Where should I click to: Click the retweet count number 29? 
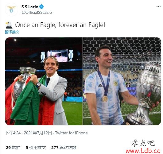coord(8,148)
